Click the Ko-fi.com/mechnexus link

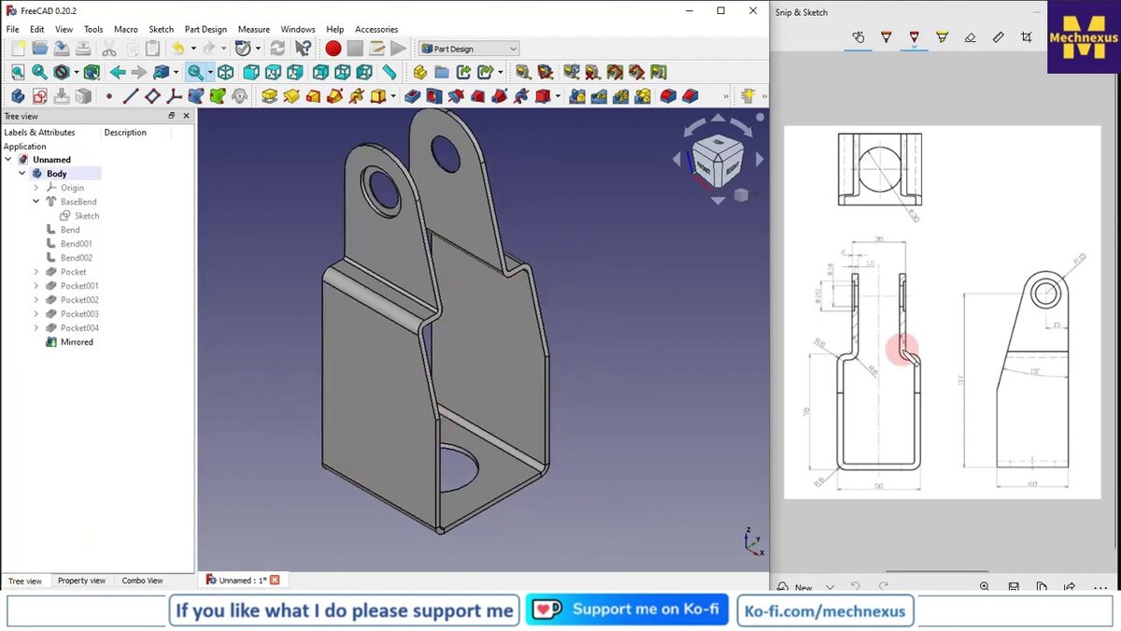coord(826,611)
